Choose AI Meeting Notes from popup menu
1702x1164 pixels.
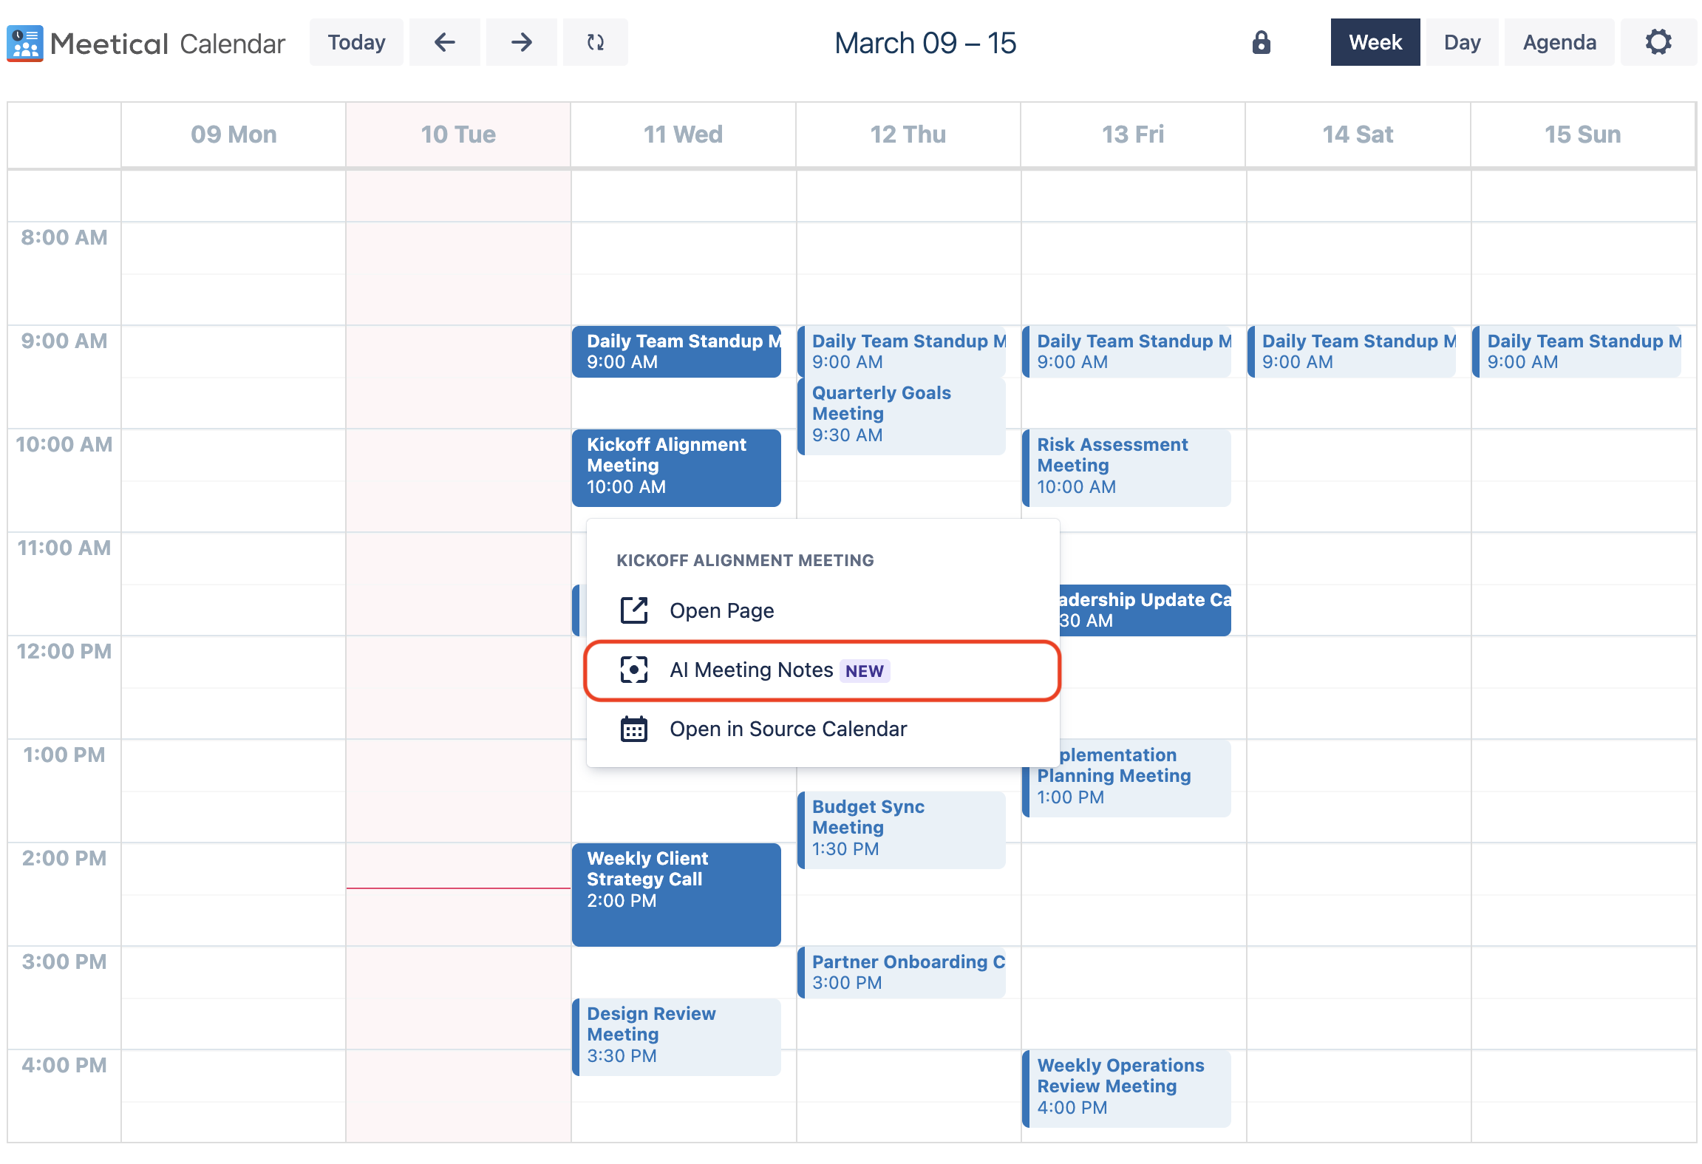click(751, 670)
